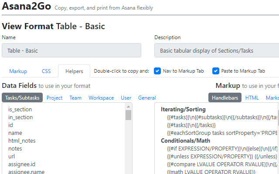
Task: Toggle Paste to Markup Tab checkbox
Action: click(x=216, y=71)
